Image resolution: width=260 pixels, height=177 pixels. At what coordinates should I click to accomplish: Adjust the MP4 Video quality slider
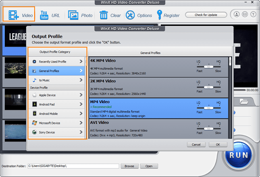pyautogui.click(x=208, y=108)
